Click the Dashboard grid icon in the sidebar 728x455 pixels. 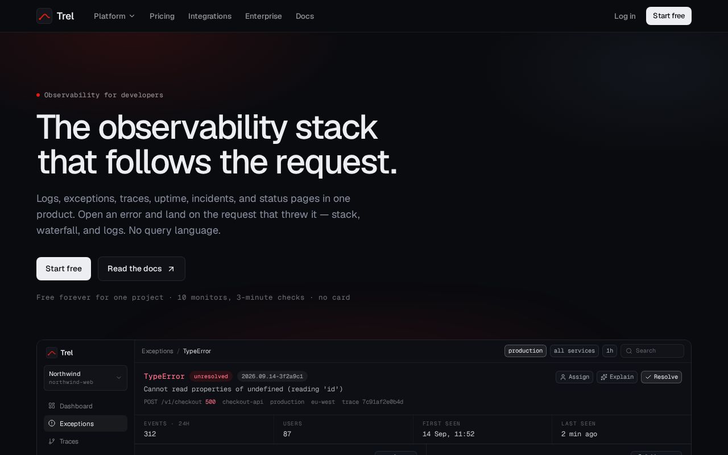52,406
